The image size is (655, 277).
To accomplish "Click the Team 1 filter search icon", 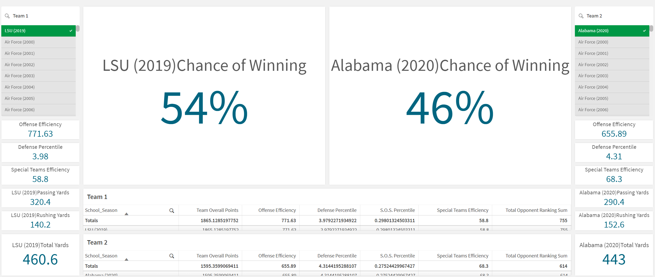I will (7, 16).
